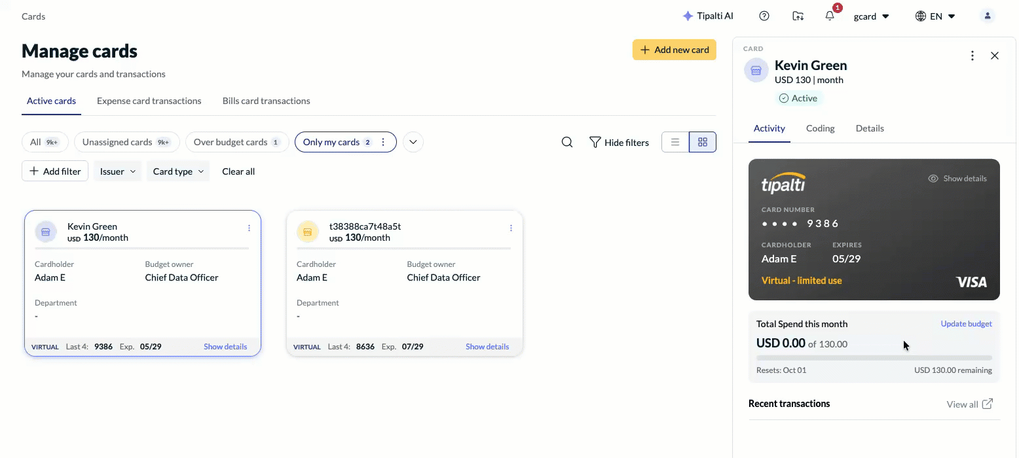This screenshot has height=458, width=1019.
Task: Close the Kevin Green card panel
Action: click(995, 56)
